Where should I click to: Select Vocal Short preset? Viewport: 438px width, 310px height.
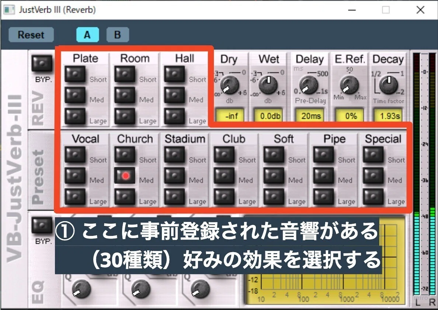[75, 155]
